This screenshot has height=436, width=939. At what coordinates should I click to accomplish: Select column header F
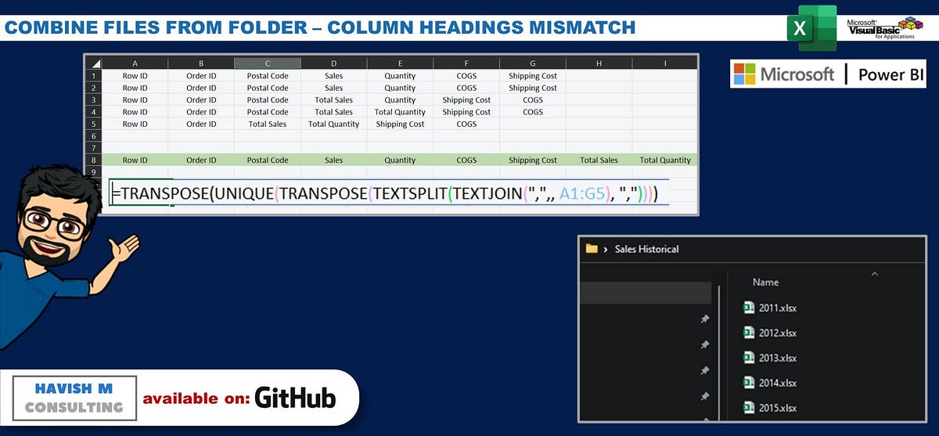[x=466, y=63]
